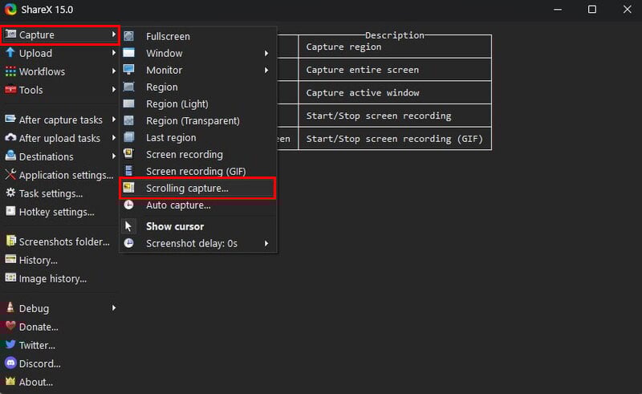
Task: Click the Scrolling capture icon
Action: click(128, 188)
